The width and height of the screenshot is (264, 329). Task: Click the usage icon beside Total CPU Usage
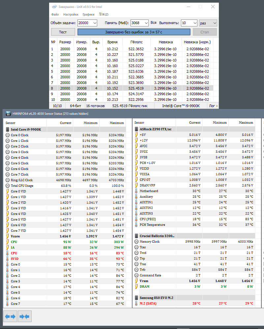tap(8, 186)
